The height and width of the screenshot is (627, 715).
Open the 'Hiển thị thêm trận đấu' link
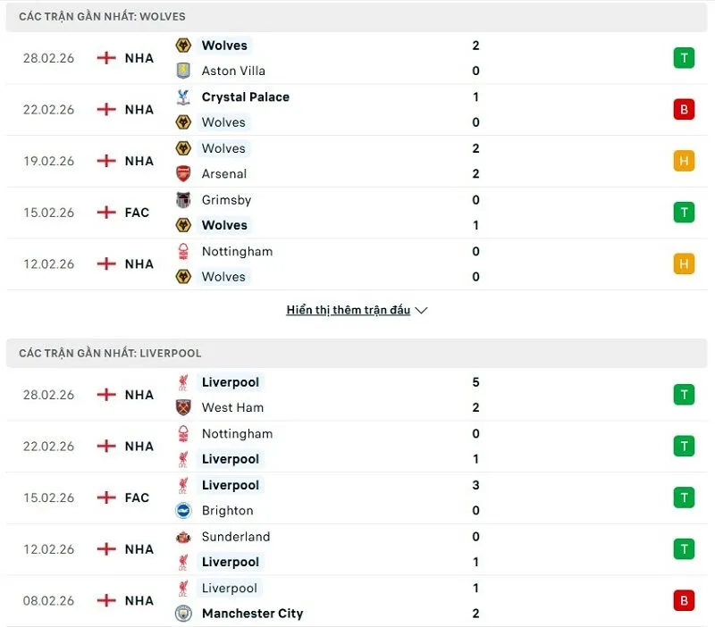[x=347, y=309]
